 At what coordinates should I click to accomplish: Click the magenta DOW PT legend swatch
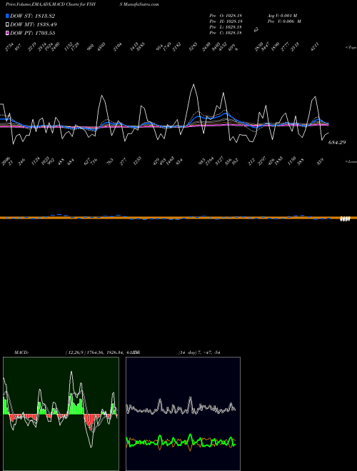click(x=7, y=33)
